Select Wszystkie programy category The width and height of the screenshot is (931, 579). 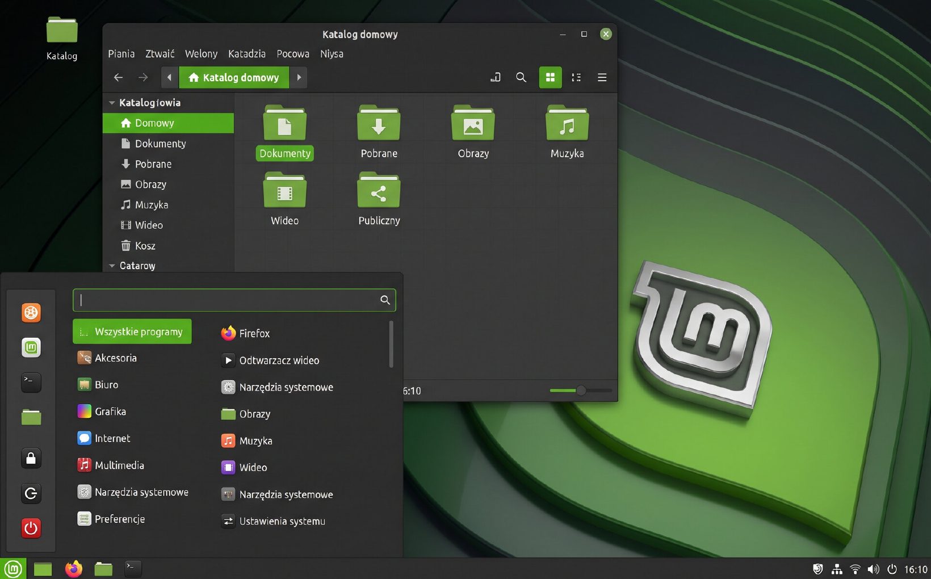[132, 332]
